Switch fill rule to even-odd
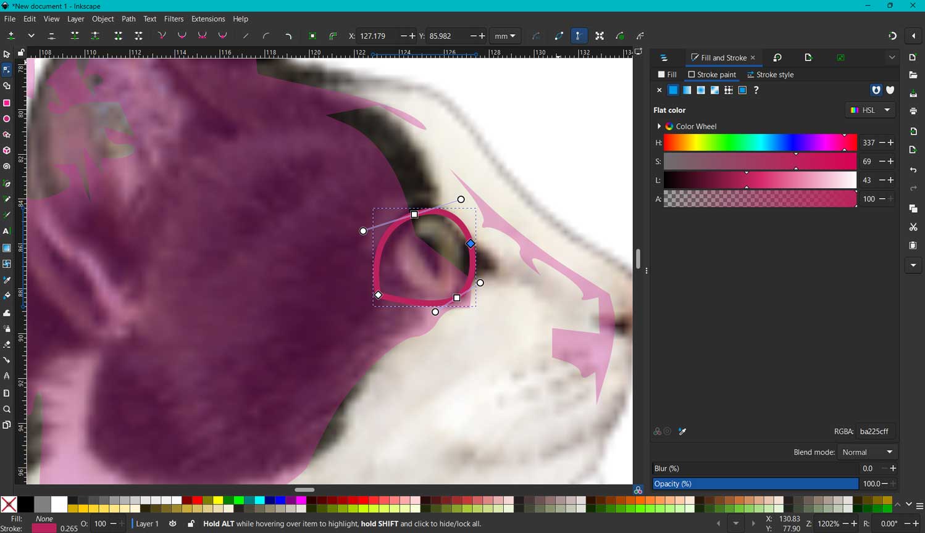 pyautogui.click(x=876, y=90)
